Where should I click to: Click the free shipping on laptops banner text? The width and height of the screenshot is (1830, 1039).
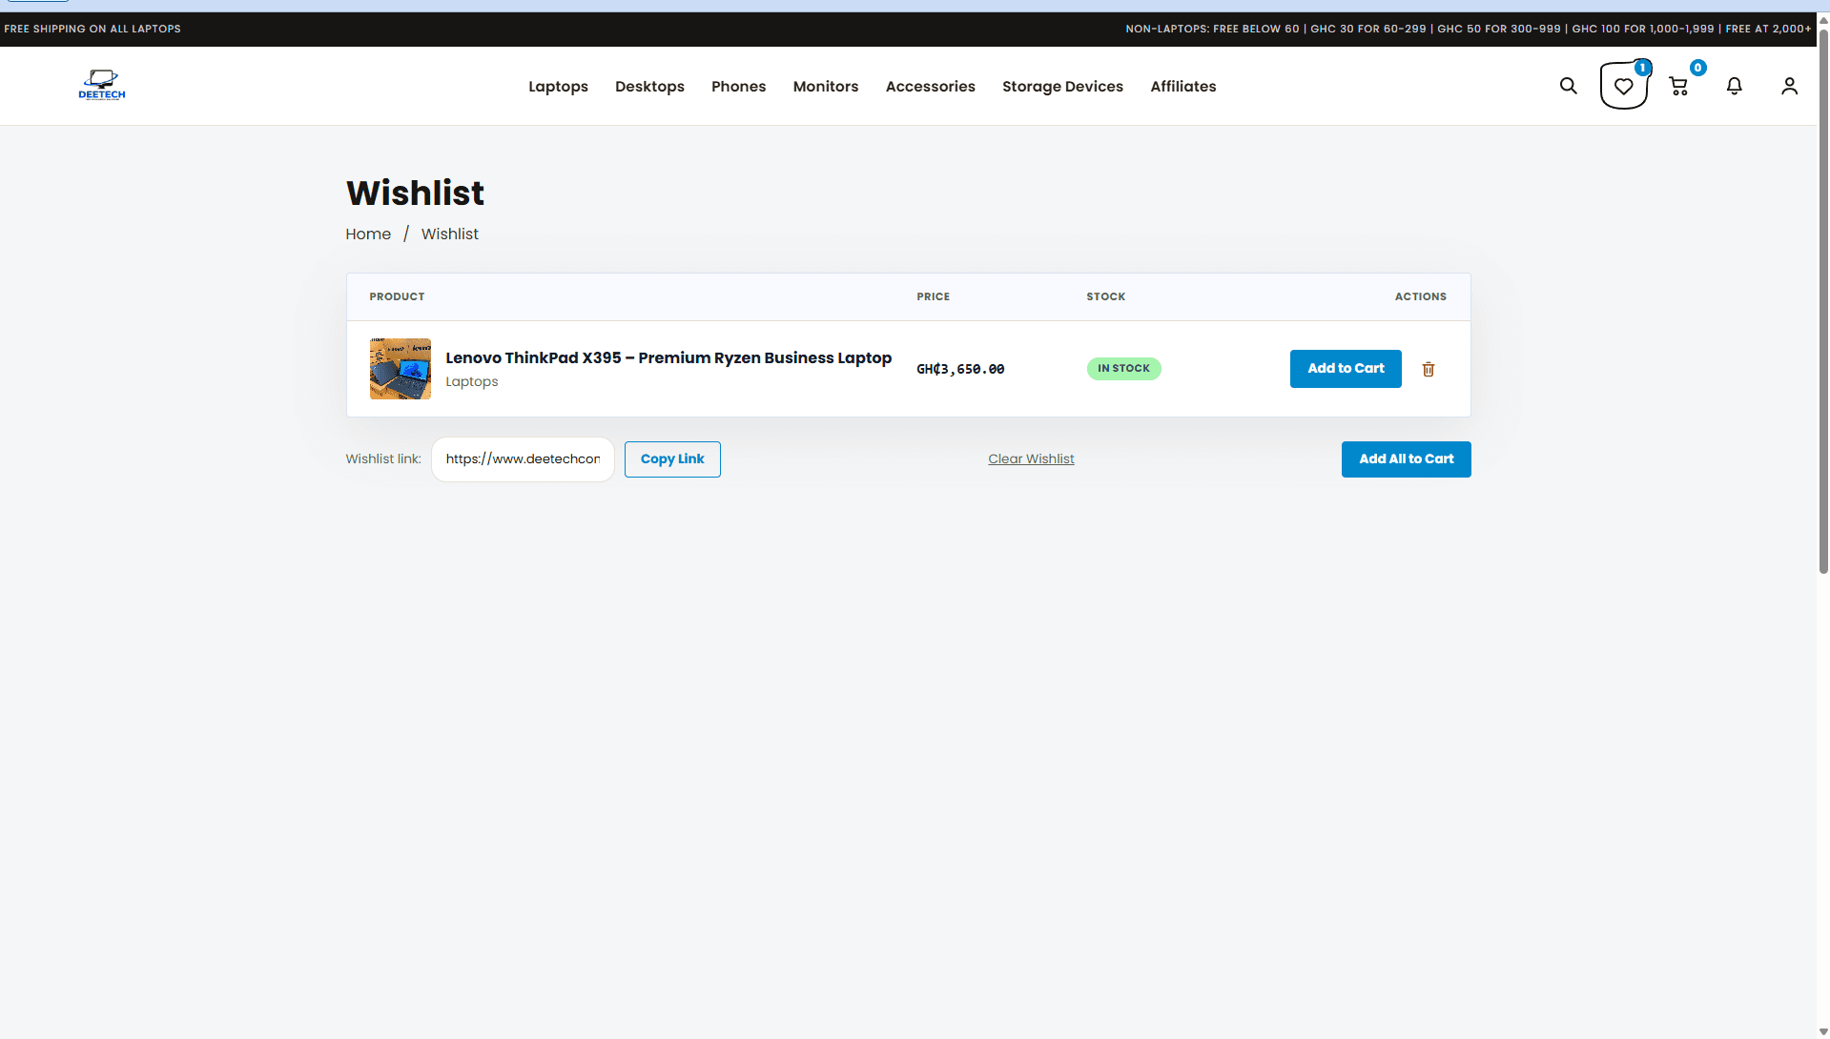tap(93, 29)
